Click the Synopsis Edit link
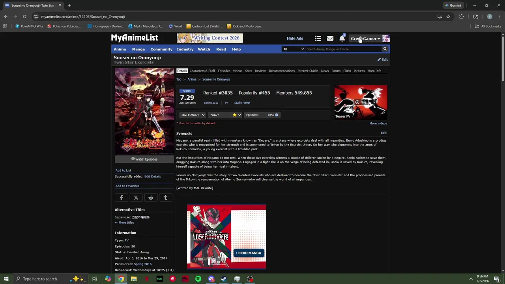Viewport: 505px width, 284px height. (383, 133)
